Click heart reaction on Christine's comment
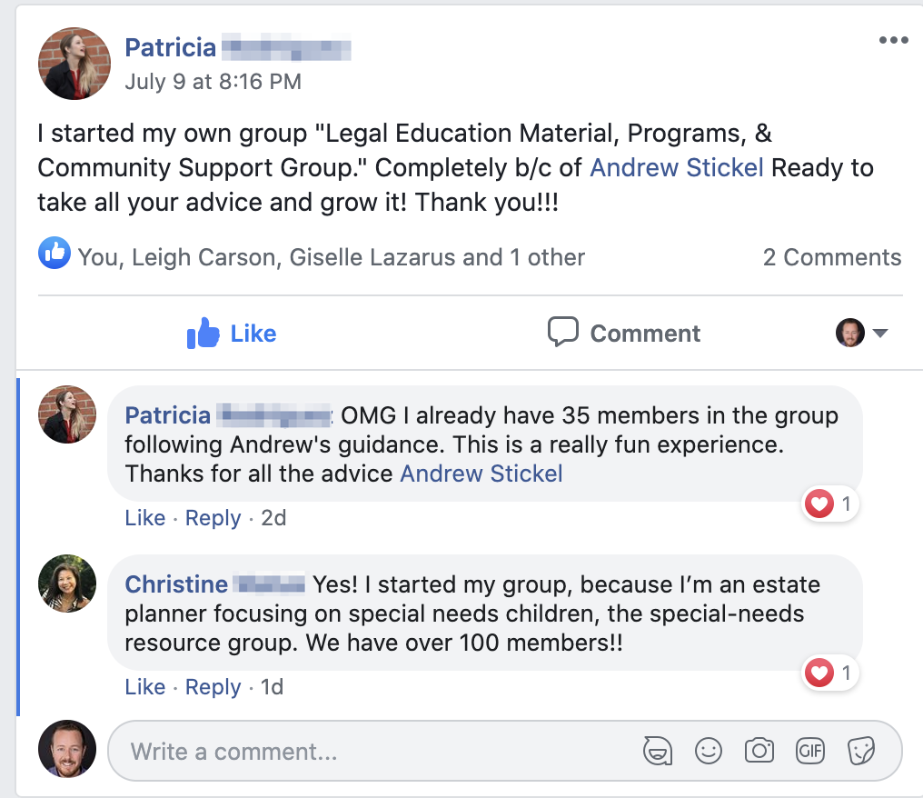Image resolution: width=923 pixels, height=798 pixels. tap(820, 673)
